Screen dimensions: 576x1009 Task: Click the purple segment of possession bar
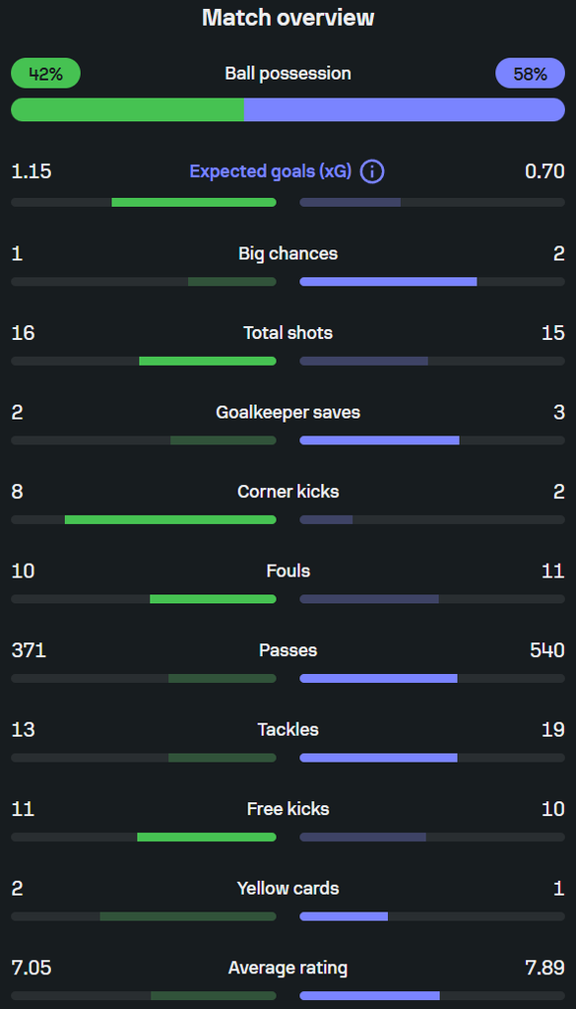click(x=405, y=109)
